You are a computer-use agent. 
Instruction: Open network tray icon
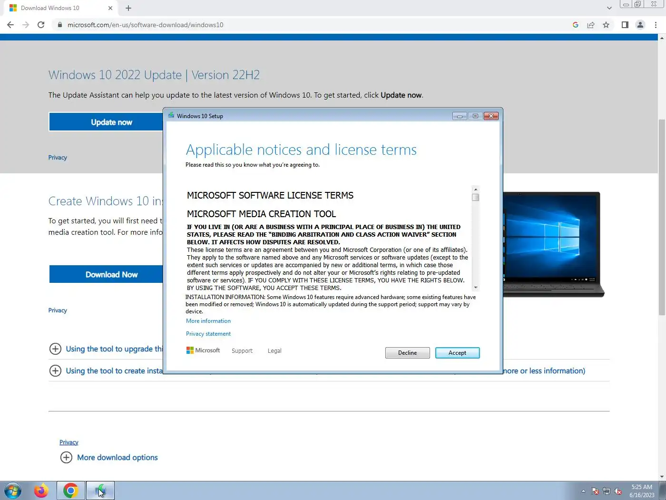click(607, 491)
